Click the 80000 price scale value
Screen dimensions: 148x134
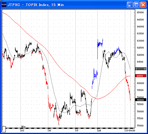click(x=140, y=83)
